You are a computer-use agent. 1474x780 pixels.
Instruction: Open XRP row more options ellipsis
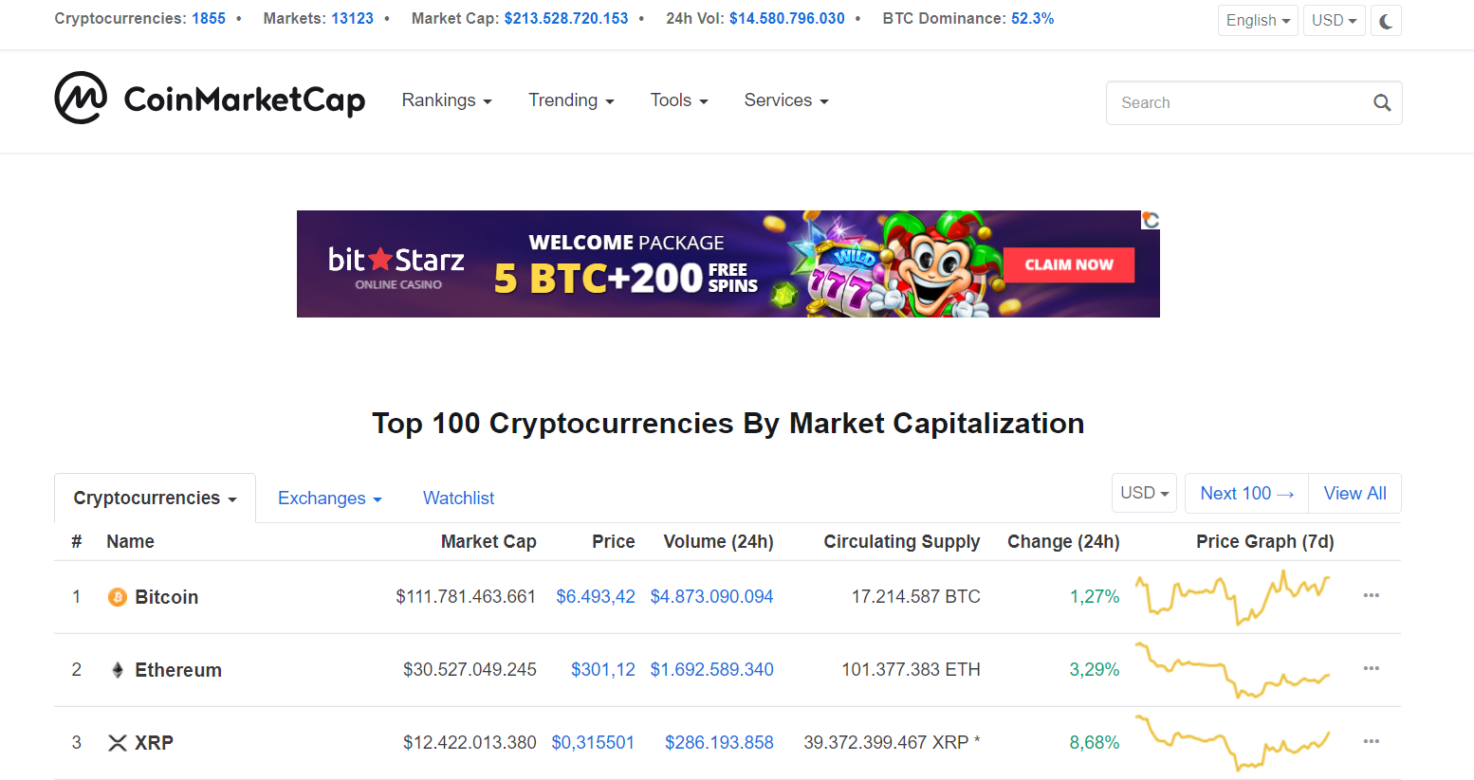1371,741
